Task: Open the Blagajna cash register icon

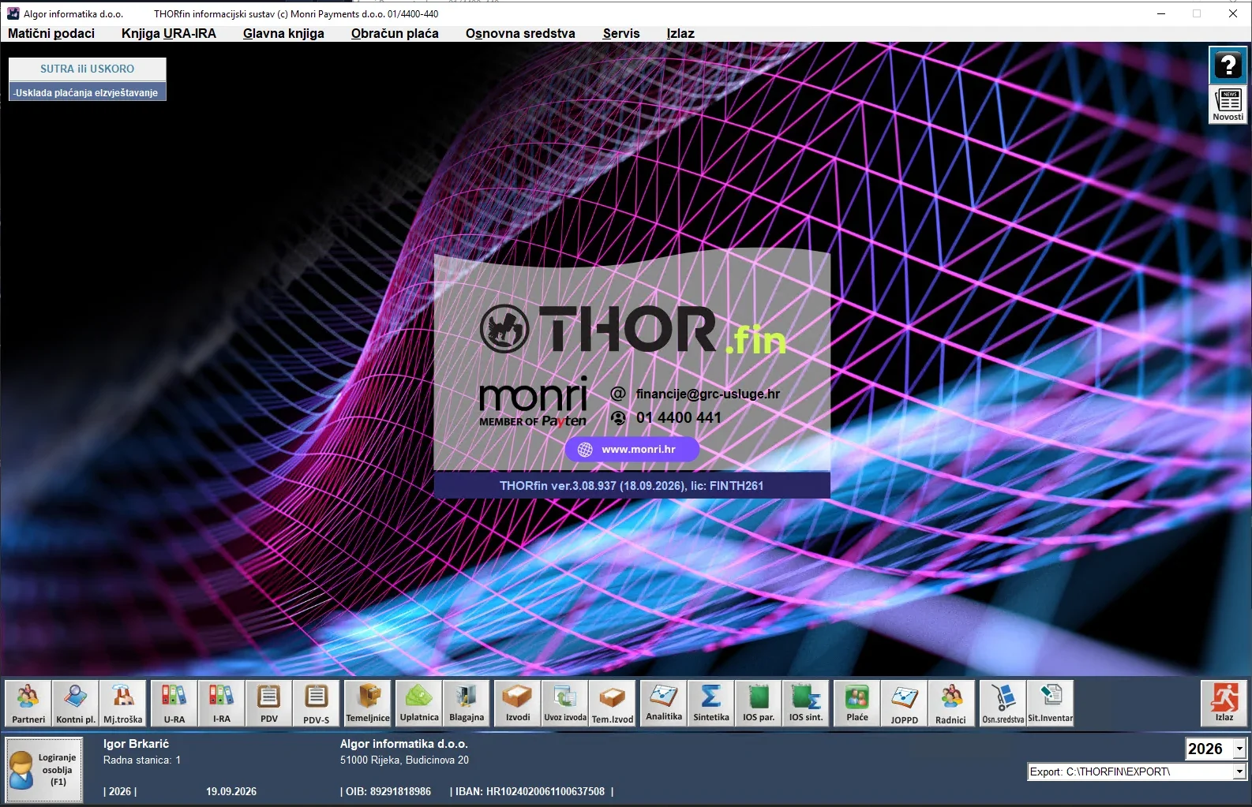Action: tap(467, 703)
